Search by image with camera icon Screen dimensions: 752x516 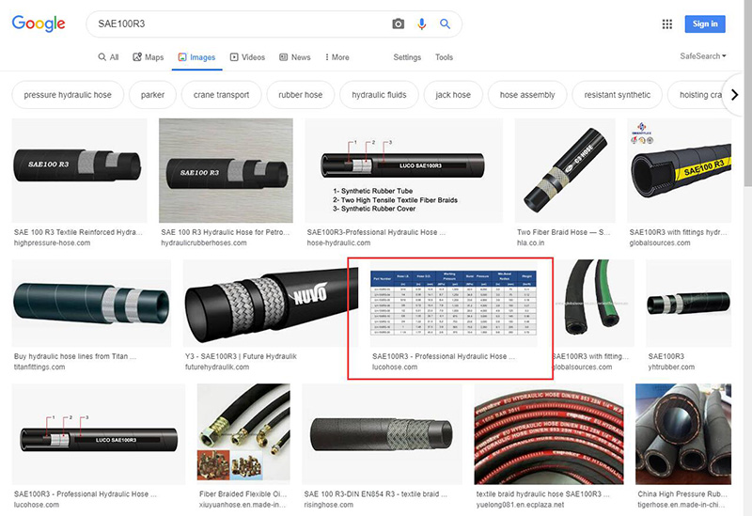click(398, 23)
